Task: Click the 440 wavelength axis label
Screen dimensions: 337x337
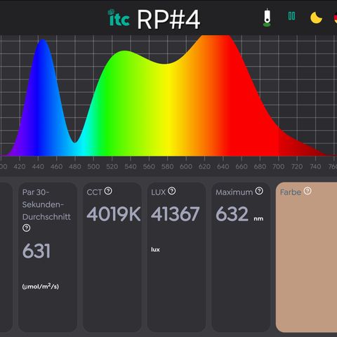Action: pyautogui.click(x=38, y=166)
